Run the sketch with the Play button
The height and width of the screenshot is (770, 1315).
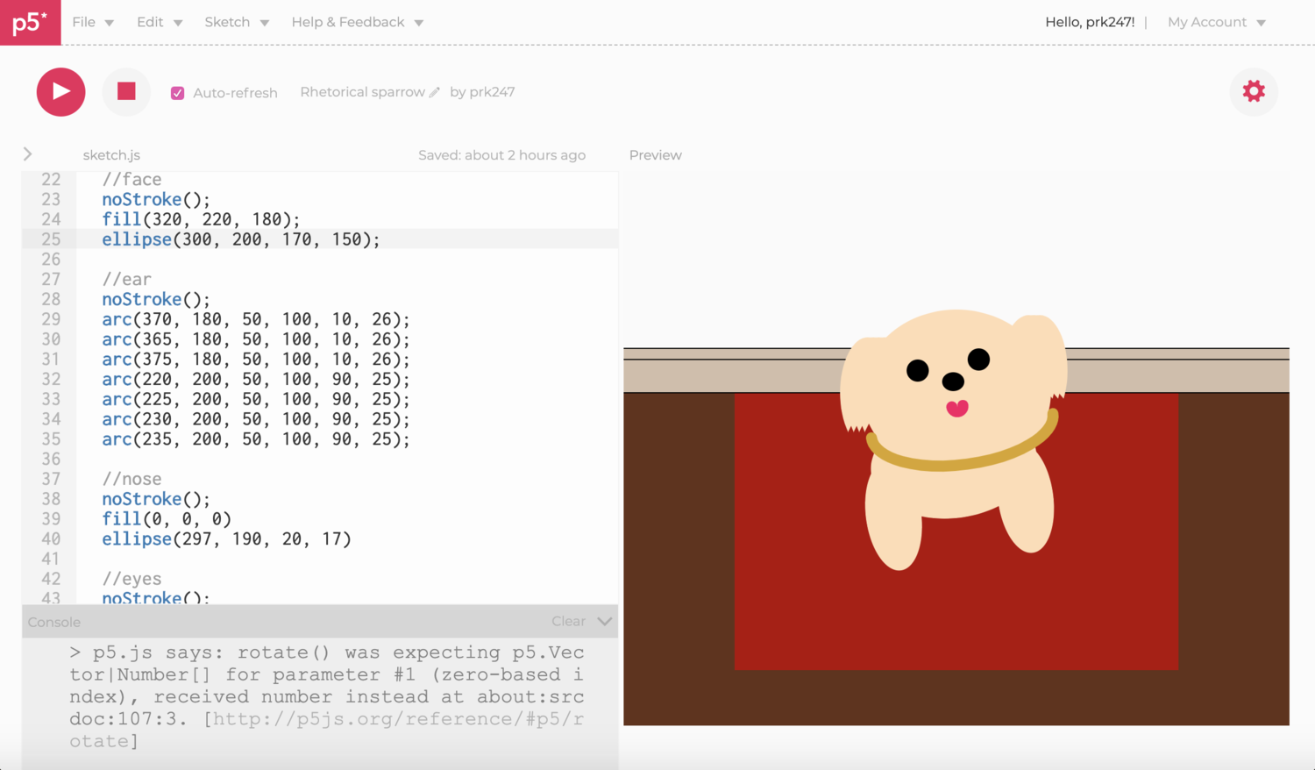pyautogui.click(x=60, y=91)
